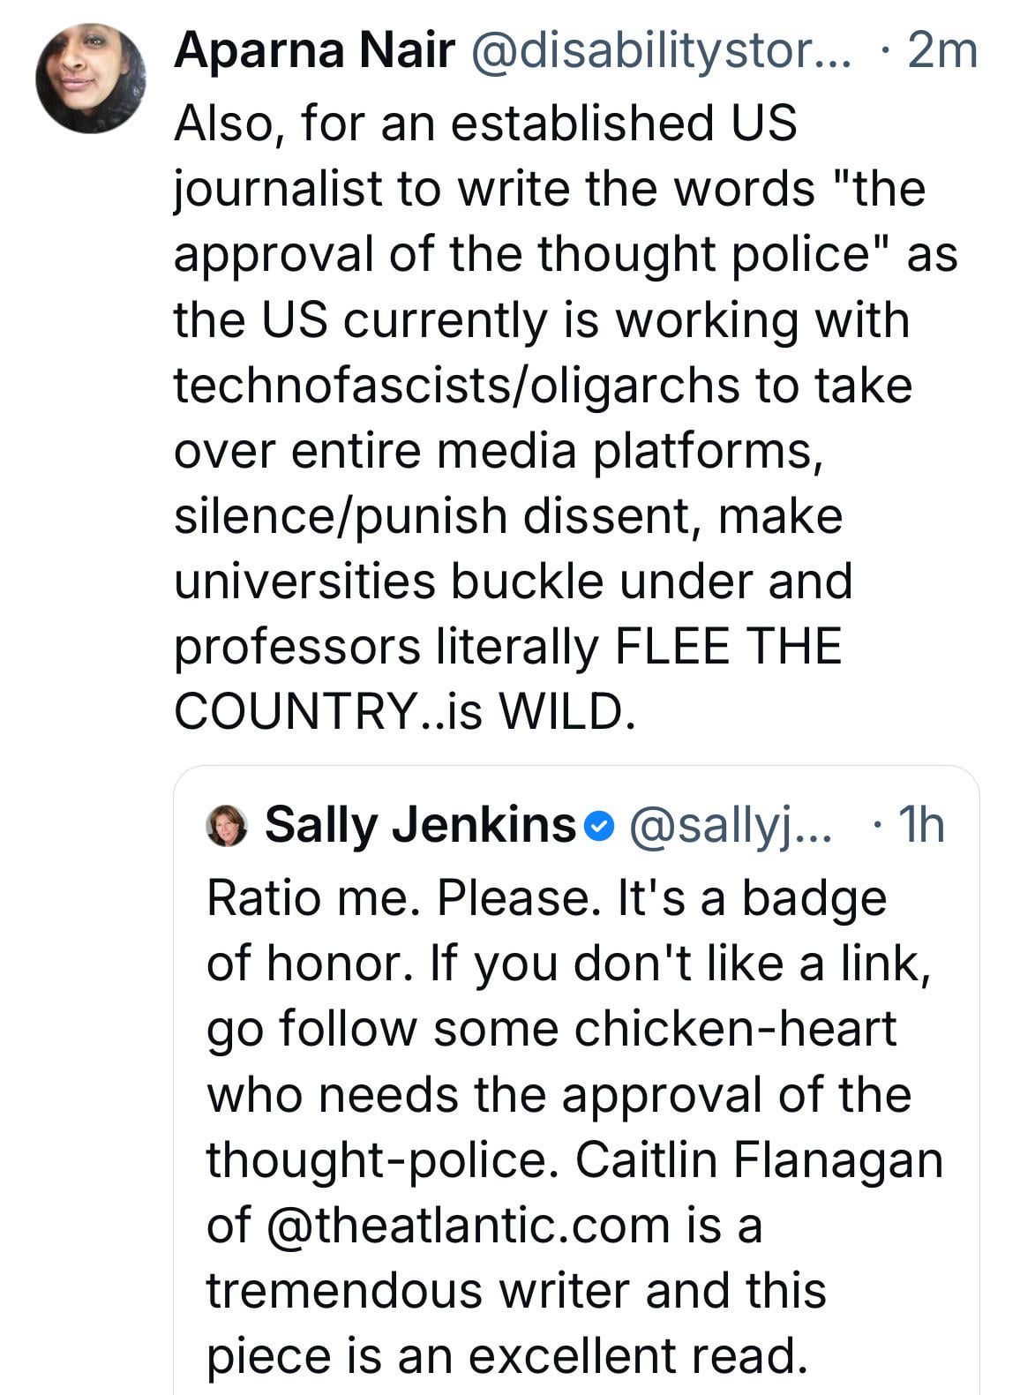1020x1395 pixels.
Task: Click the Aparna Nair display name
Action: 313,51
